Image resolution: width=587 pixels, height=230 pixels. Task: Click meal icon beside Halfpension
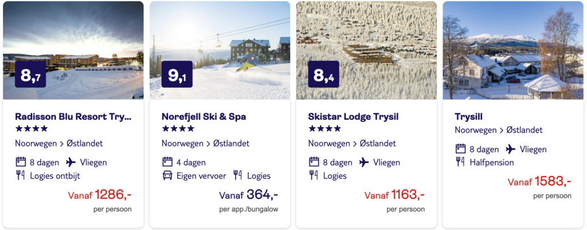pyautogui.click(x=460, y=162)
